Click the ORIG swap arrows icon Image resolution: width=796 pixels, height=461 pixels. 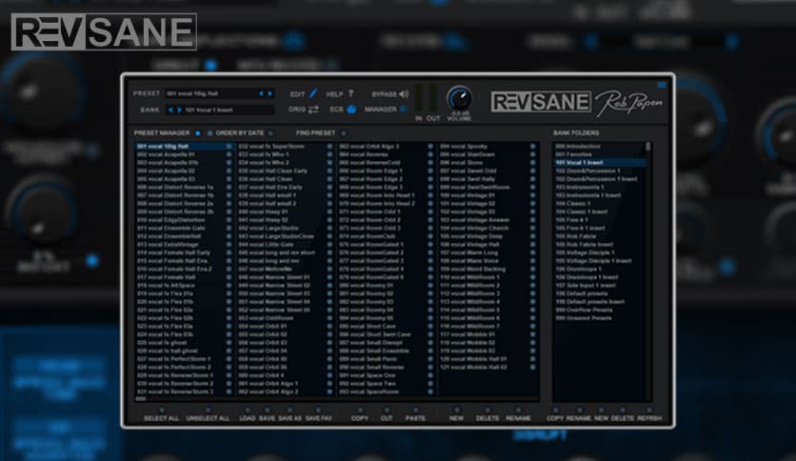coord(313,110)
